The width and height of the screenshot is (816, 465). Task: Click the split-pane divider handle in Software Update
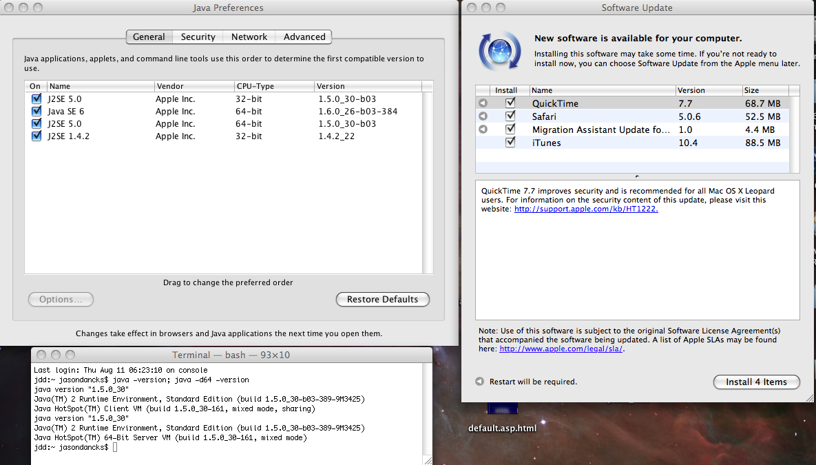[x=637, y=176]
